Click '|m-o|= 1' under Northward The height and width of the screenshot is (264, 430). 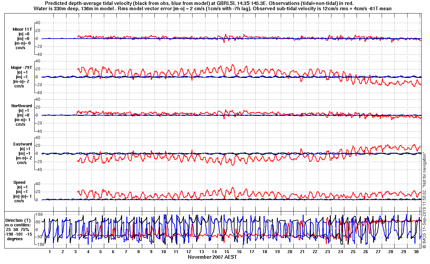pyautogui.click(x=22, y=120)
